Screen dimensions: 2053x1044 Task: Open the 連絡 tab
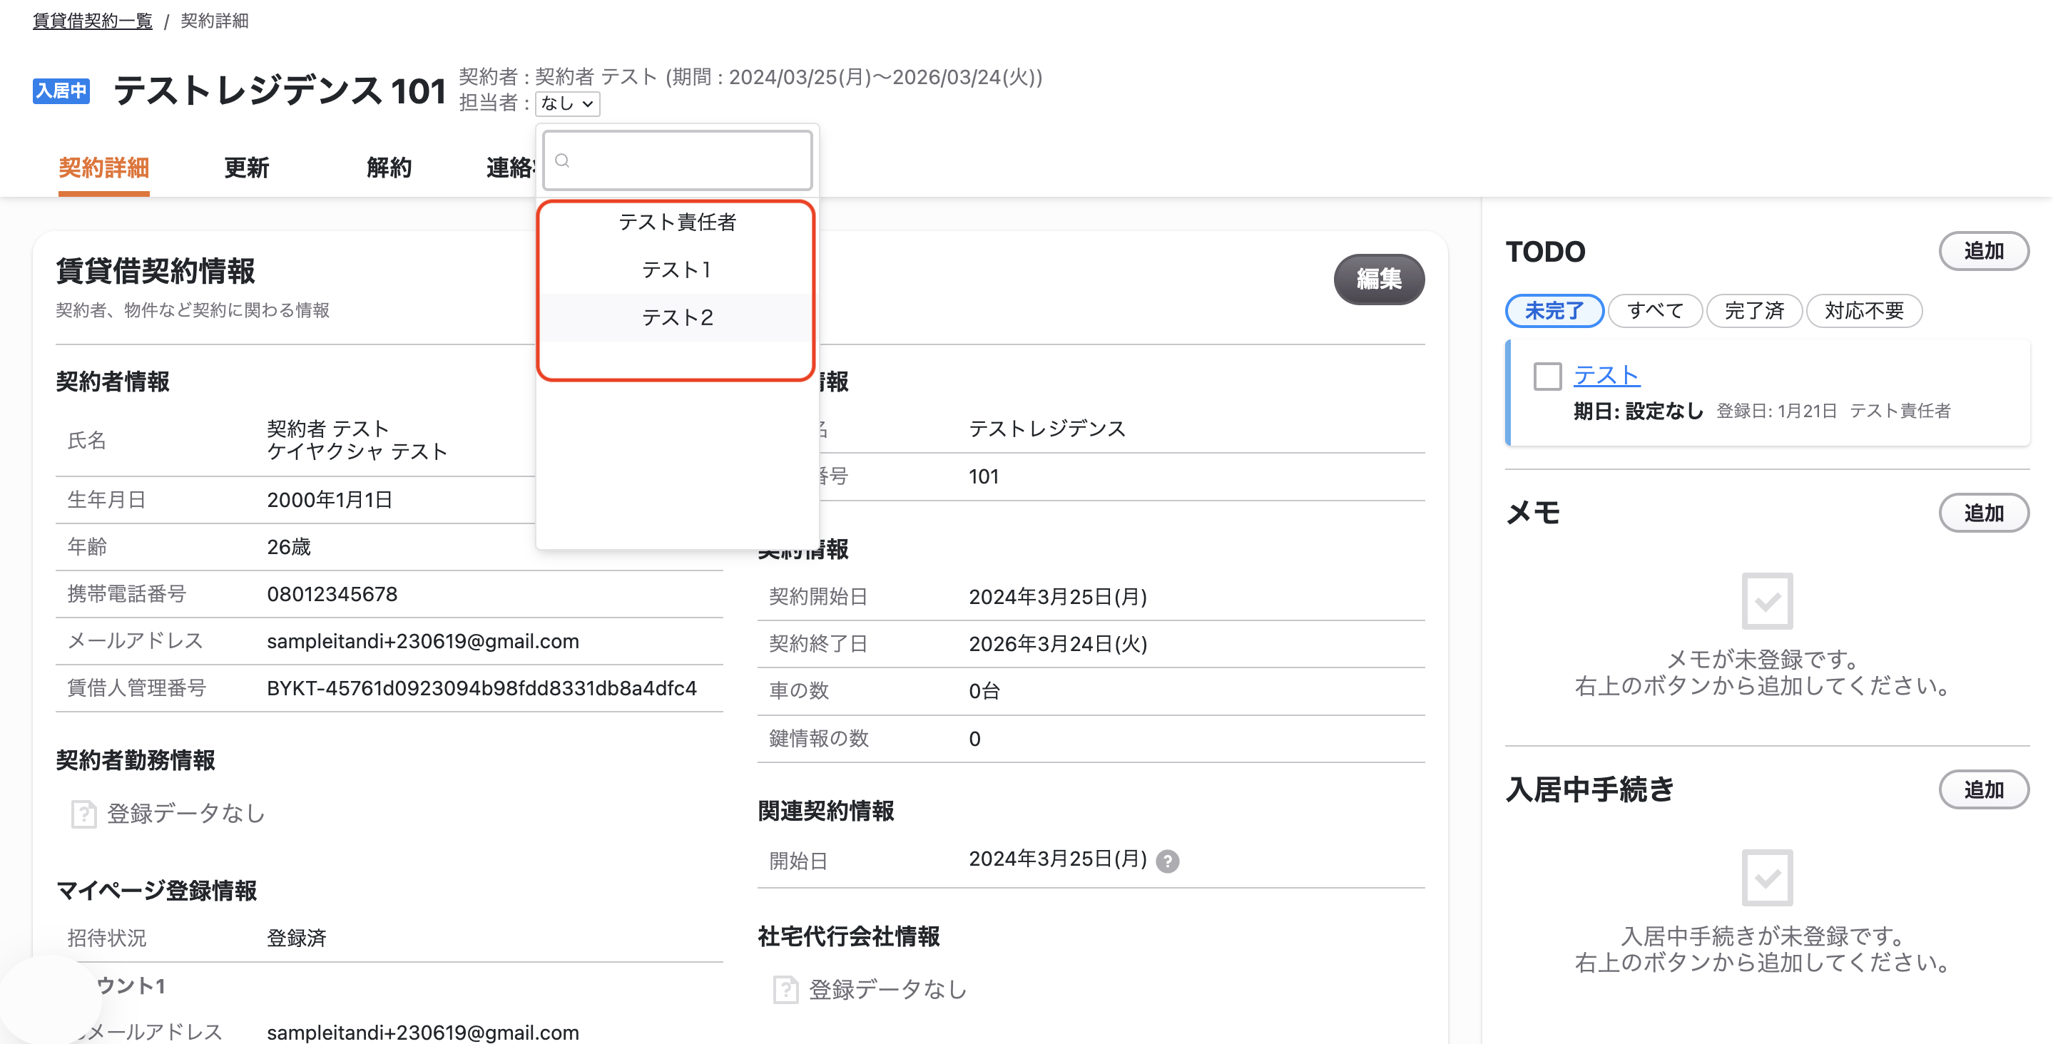pos(510,168)
